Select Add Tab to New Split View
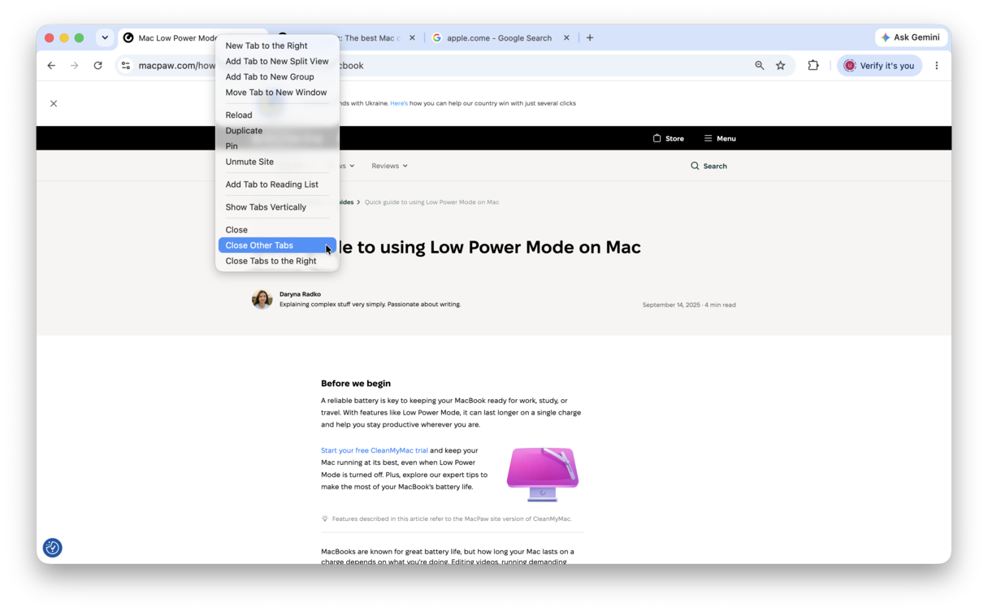 click(x=277, y=61)
